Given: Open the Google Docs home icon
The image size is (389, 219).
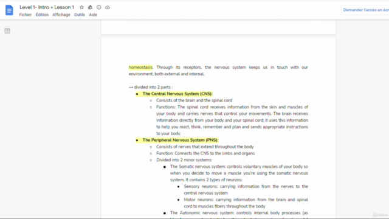Looking at the screenshot, I should click(9, 10).
